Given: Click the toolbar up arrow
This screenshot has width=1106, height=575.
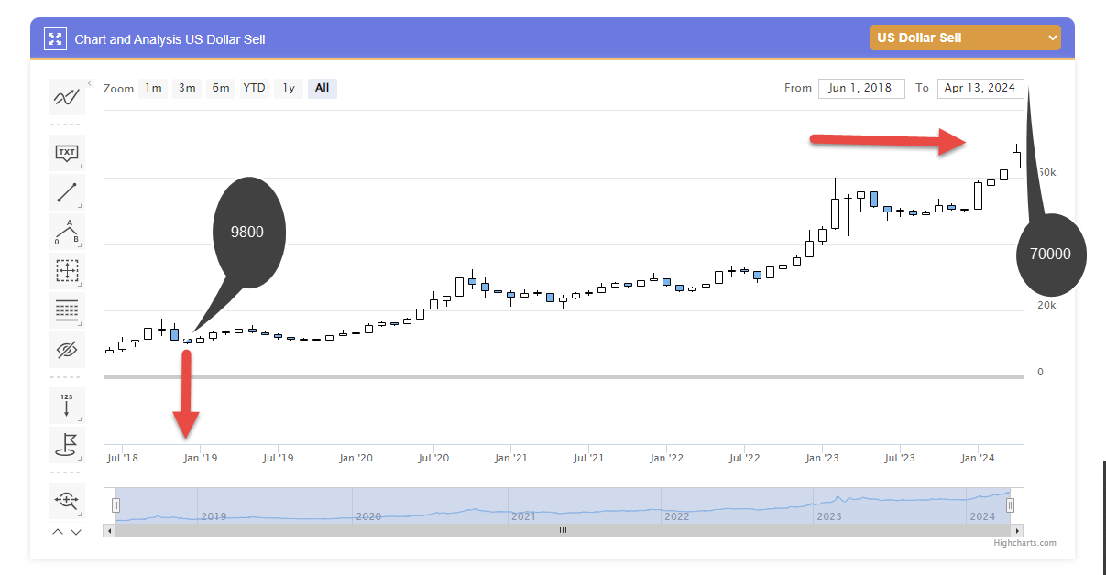Looking at the screenshot, I should click(x=58, y=532).
